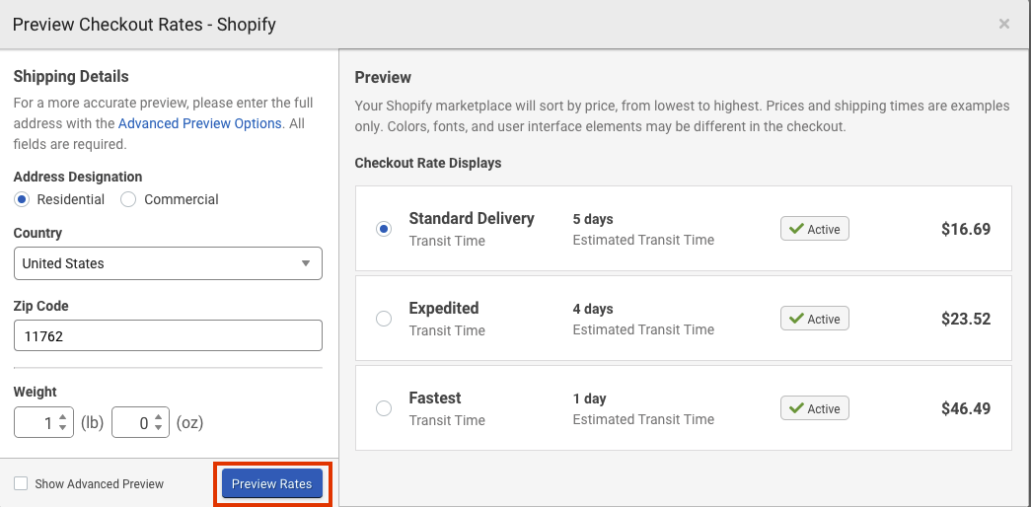The height and width of the screenshot is (507, 1031).
Task: Click the Active checkmark badge for Expedited
Action: click(815, 319)
